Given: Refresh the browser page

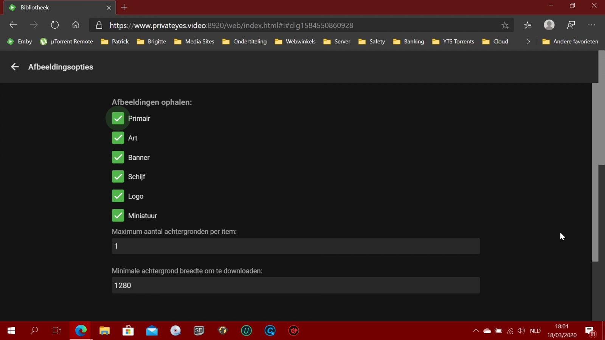Looking at the screenshot, I should tap(55, 25).
